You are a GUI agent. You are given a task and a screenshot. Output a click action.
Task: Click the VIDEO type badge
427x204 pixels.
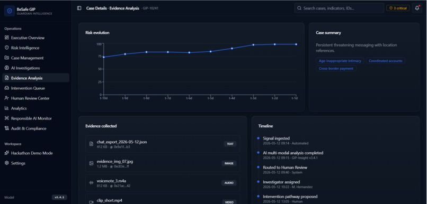click(229, 202)
